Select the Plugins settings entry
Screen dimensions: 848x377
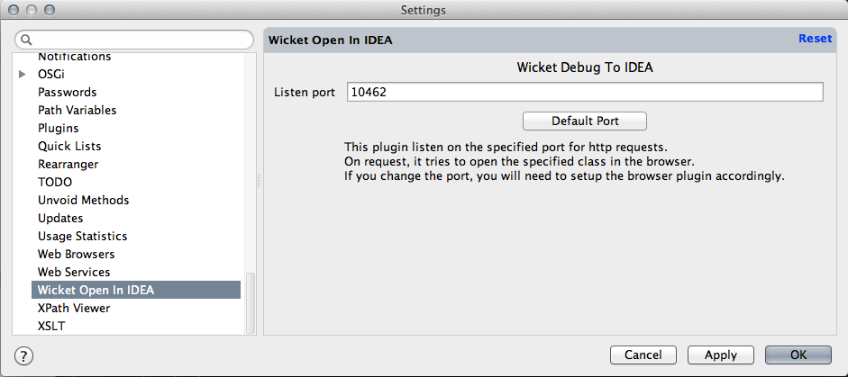pos(58,128)
